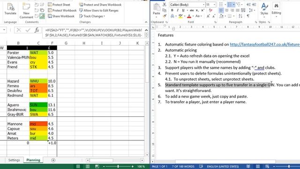Image resolution: width=300 pixels, height=169 pixels.
Task: Open the Change Case Aa dropdown
Action: (199, 16)
